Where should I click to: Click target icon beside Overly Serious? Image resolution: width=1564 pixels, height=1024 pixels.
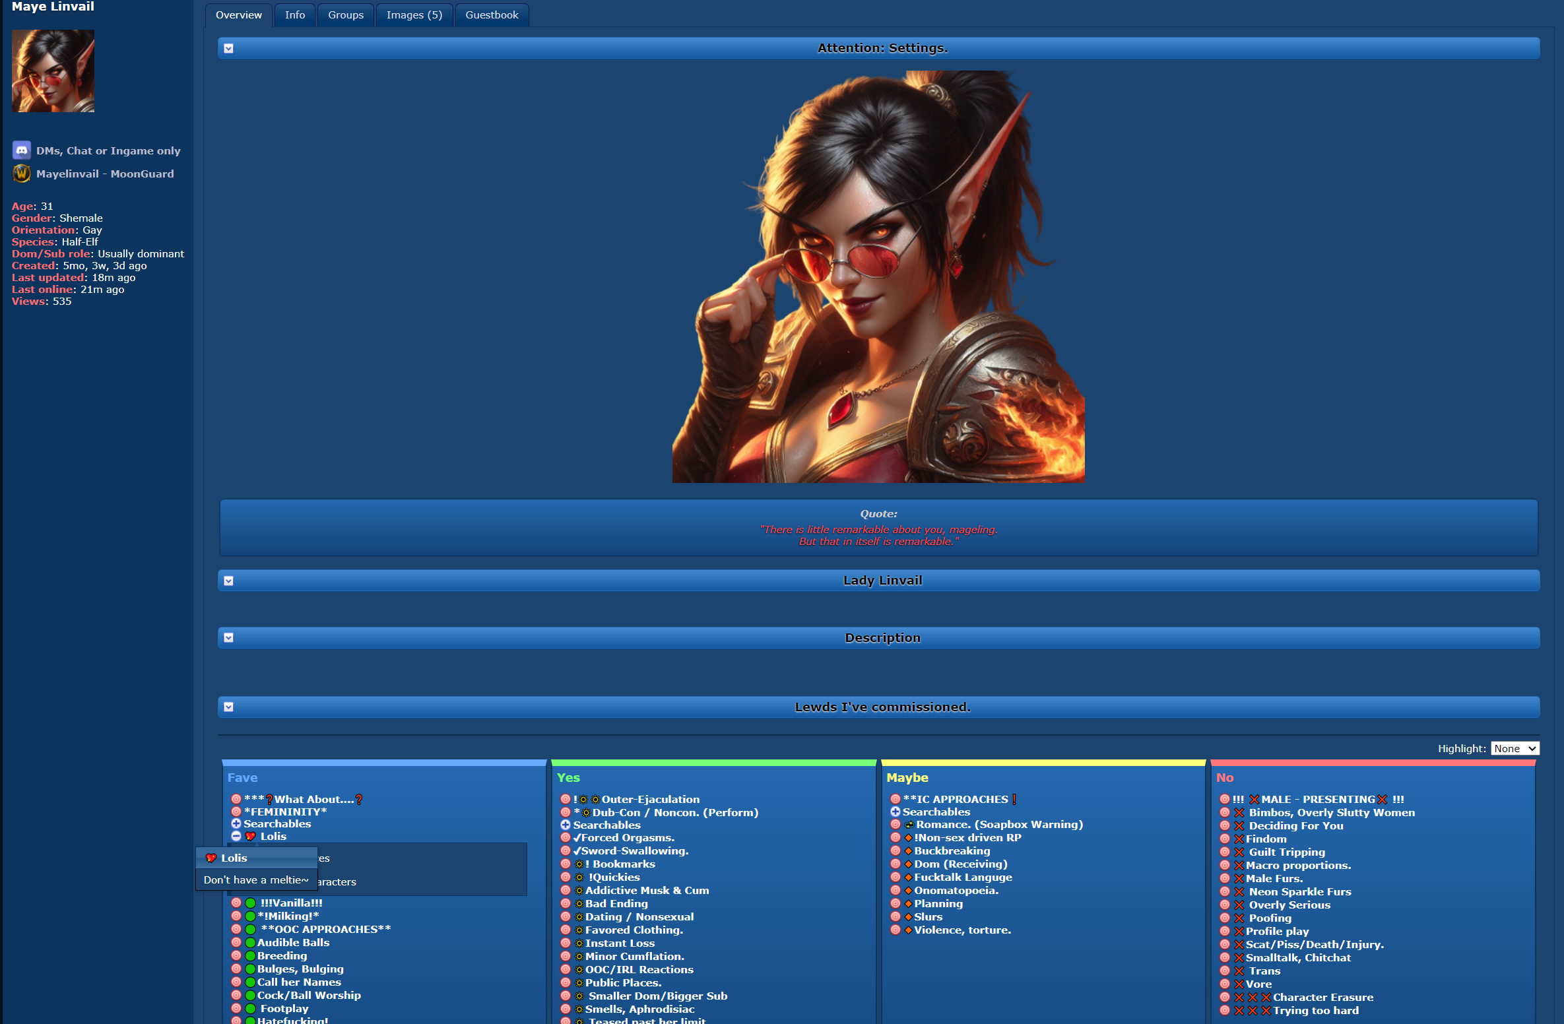click(x=1225, y=905)
